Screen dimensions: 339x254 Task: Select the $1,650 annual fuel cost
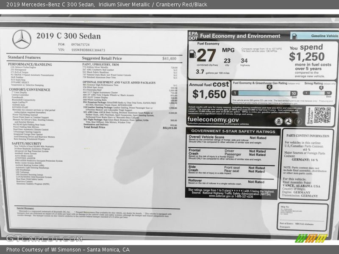(209, 94)
